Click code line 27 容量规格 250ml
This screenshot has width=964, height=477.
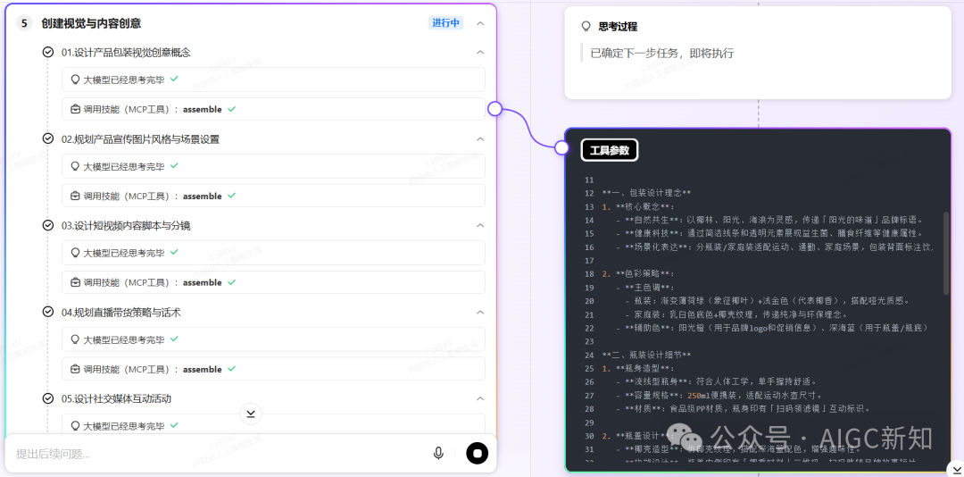tap(721, 395)
